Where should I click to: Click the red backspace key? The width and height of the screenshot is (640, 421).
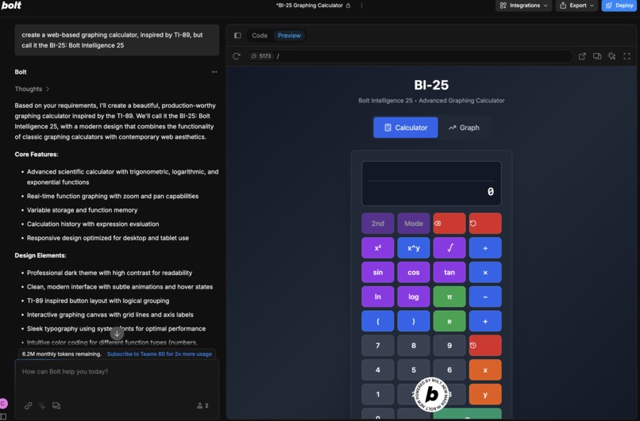(x=449, y=224)
